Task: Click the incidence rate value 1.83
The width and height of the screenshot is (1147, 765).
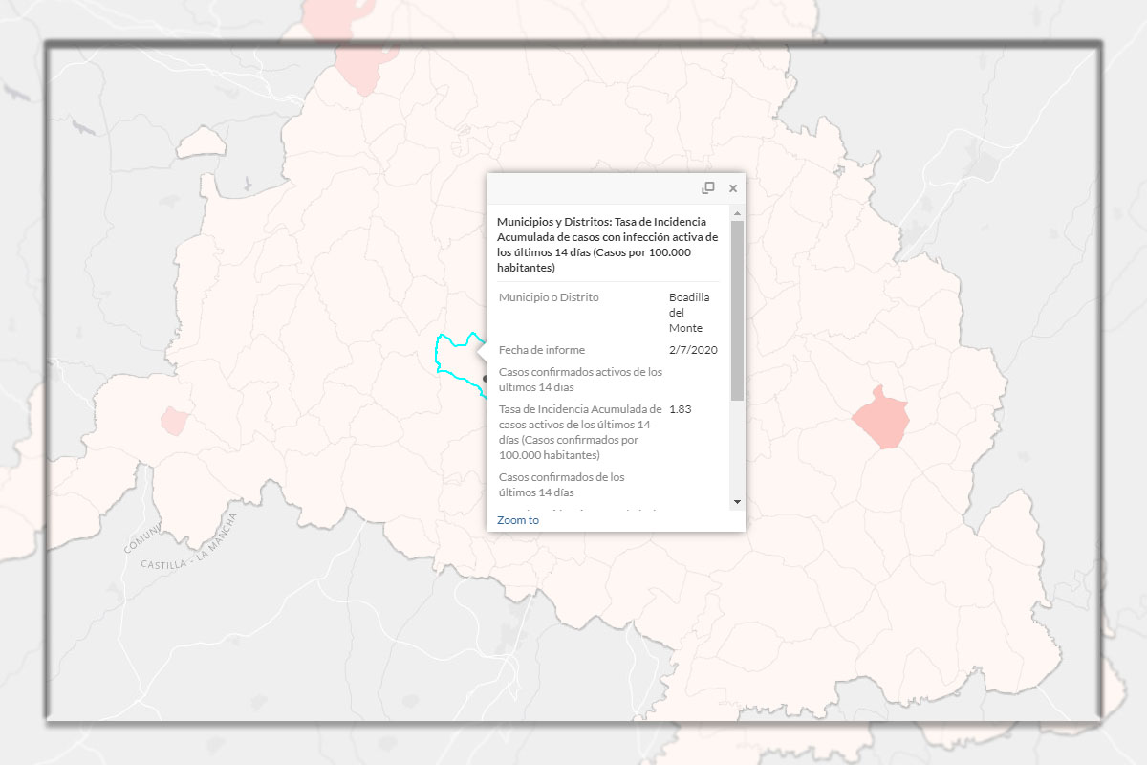Action: click(x=681, y=409)
